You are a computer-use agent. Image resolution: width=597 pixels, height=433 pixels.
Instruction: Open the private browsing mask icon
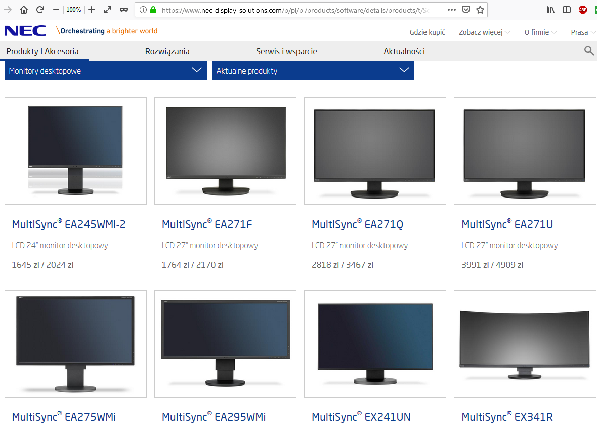123,10
